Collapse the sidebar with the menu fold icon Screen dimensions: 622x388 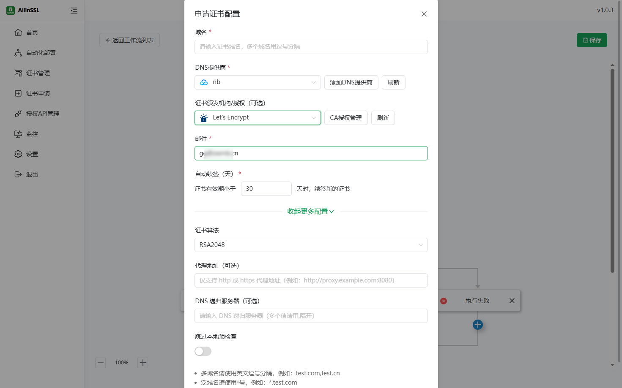coord(74,11)
